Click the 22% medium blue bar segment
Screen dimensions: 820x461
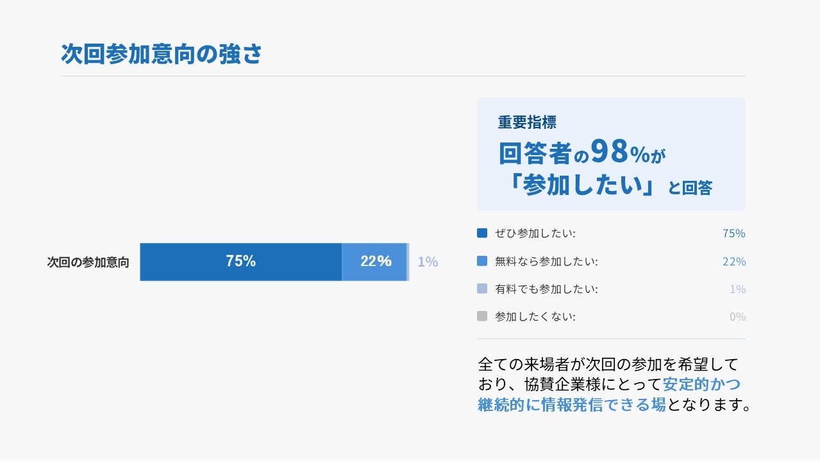coord(375,262)
